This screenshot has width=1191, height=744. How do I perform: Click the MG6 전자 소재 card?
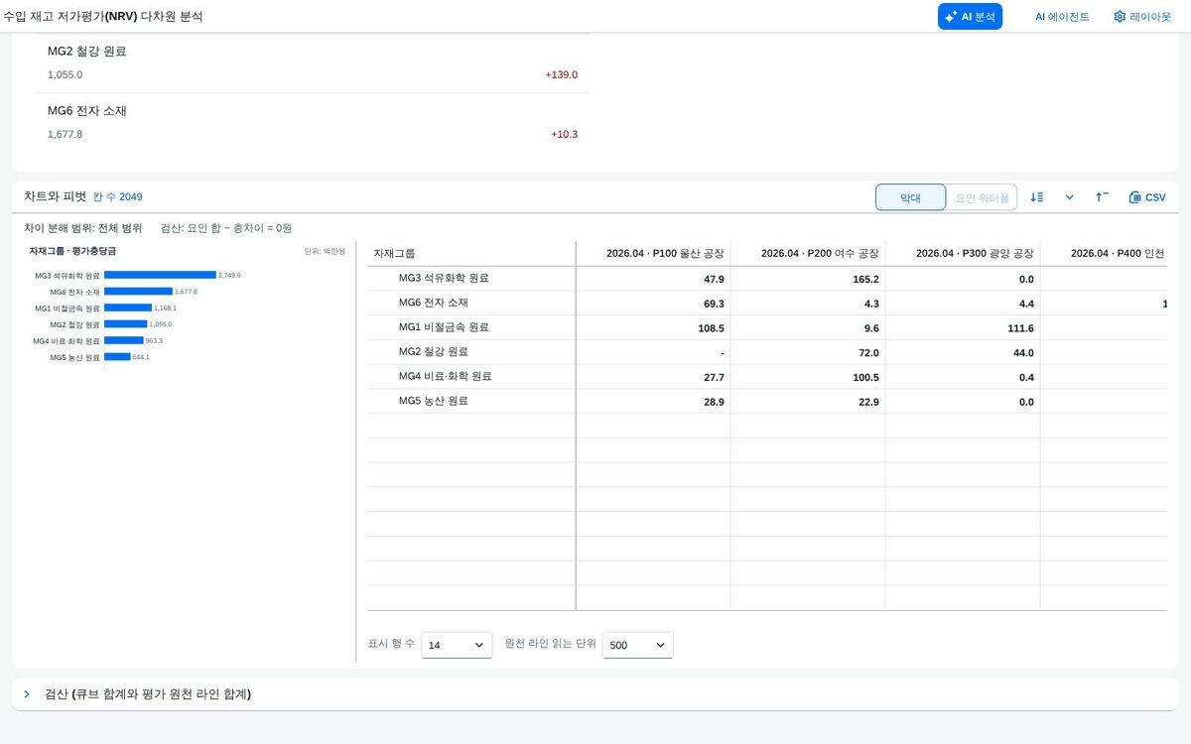[313, 122]
